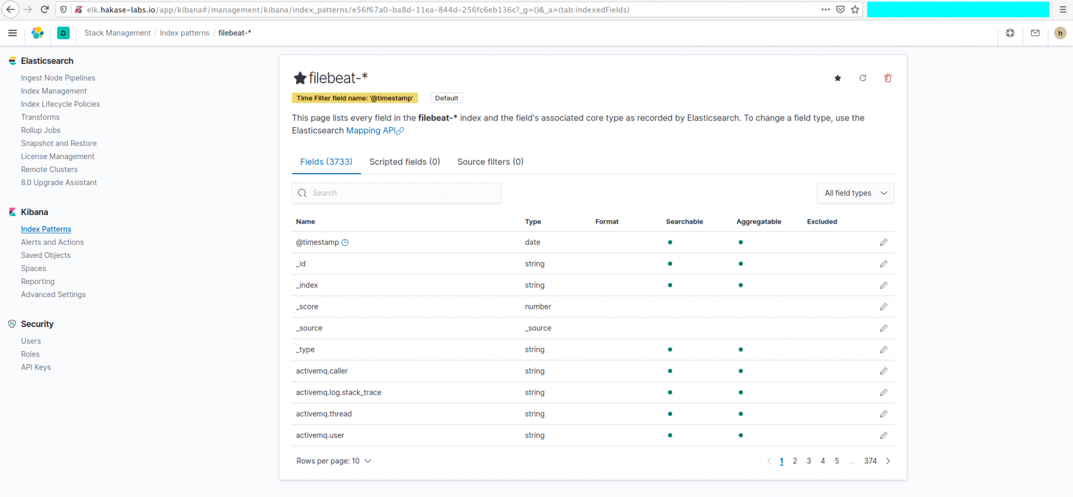Jump to last page 374

(x=870, y=461)
